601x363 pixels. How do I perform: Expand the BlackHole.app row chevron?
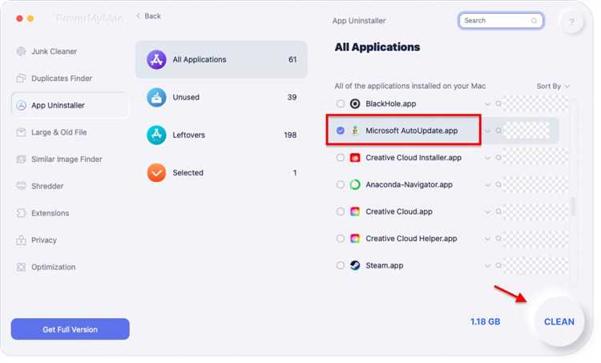tap(487, 104)
